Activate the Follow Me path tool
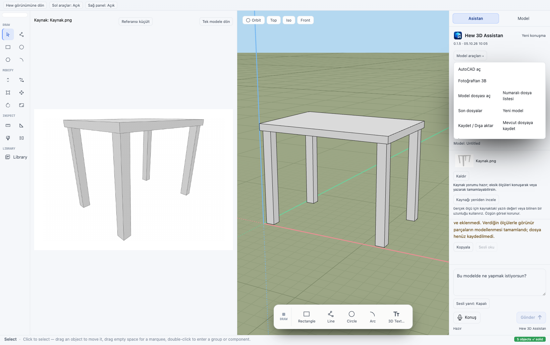 (x=22, y=80)
